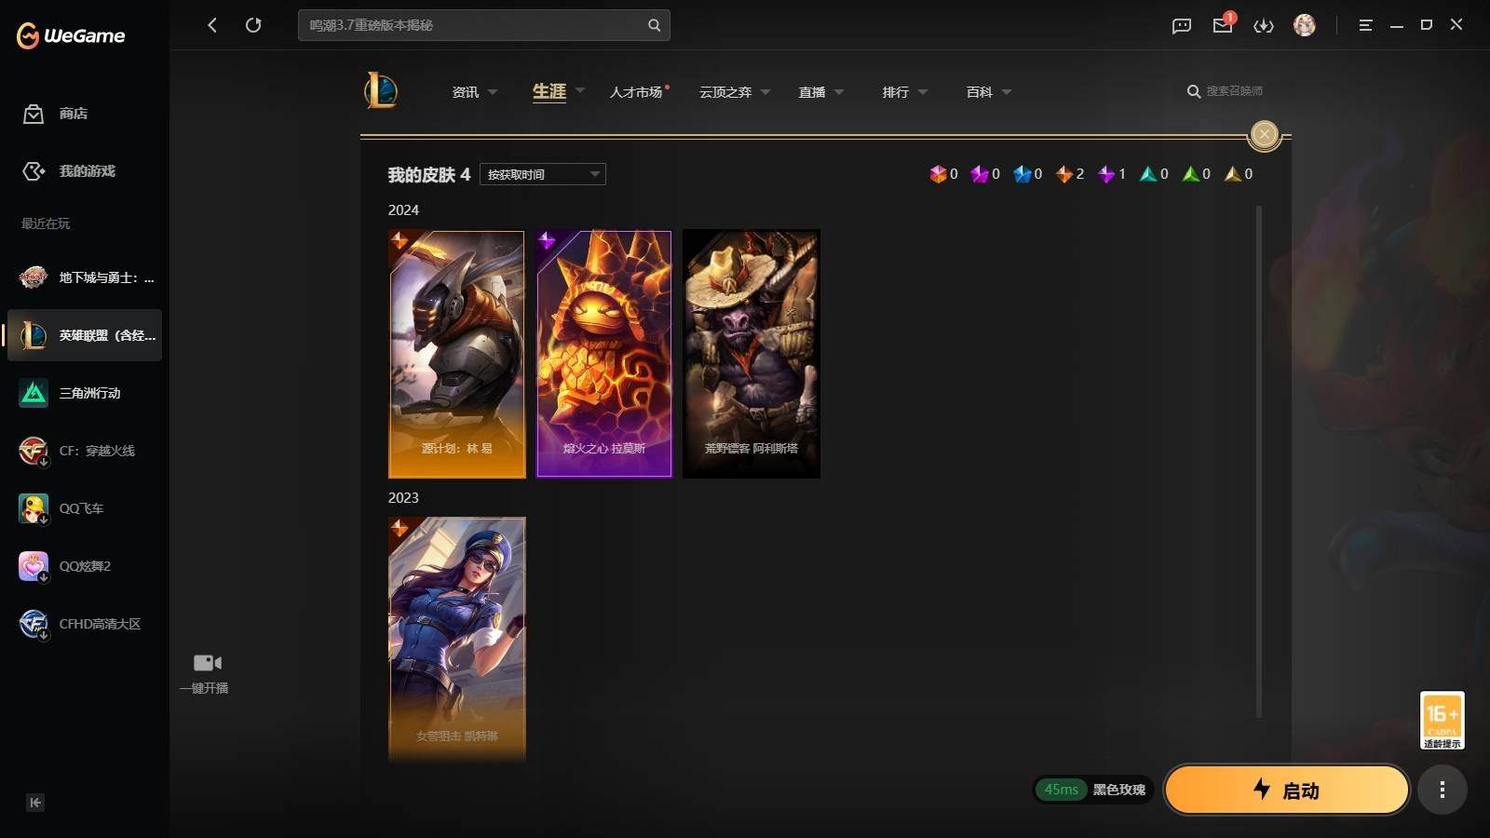This screenshot has width=1490, height=838.
Task: Select CF: 穿越火线 in the game list
Action: tap(85, 451)
